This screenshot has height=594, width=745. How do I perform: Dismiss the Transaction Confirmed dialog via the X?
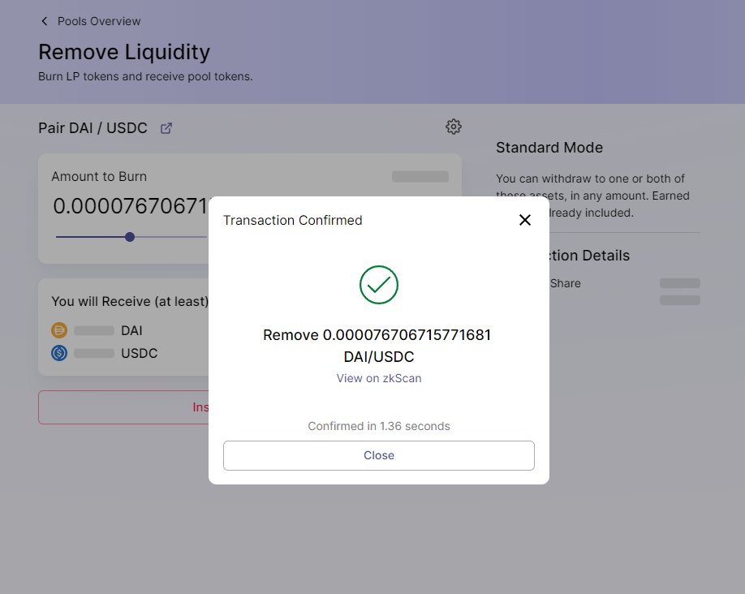524,219
